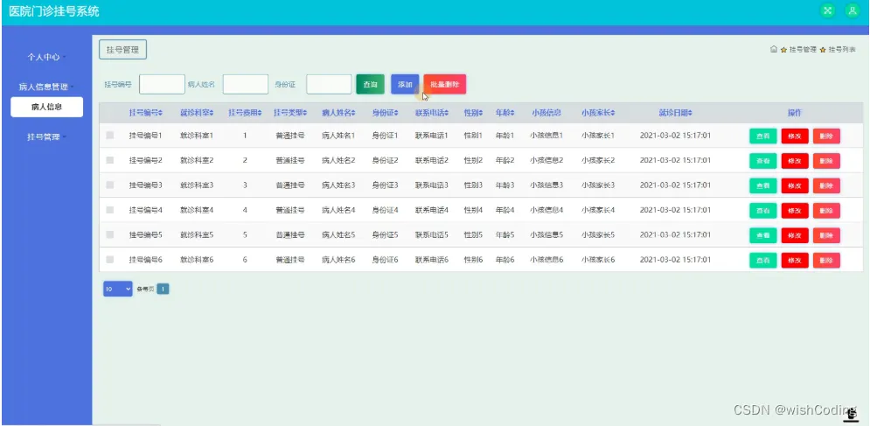The height and width of the screenshot is (426, 870).
Task: Click the blue 添加 button
Action: coord(405,85)
